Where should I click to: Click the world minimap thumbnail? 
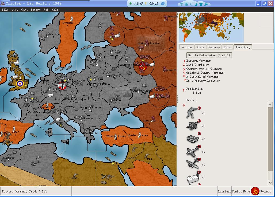coord(211,27)
